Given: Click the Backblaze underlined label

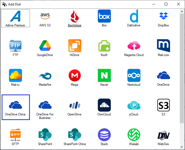Looking at the screenshot, I should (74, 25).
